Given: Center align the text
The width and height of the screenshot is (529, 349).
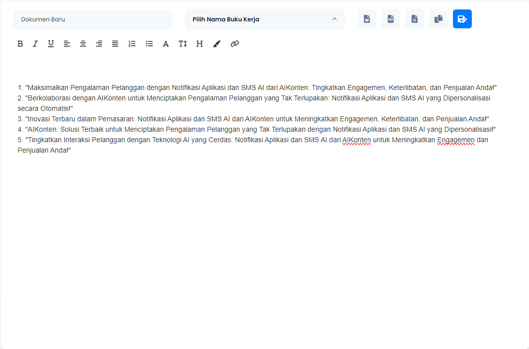Looking at the screenshot, I should pyautogui.click(x=83, y=44).
